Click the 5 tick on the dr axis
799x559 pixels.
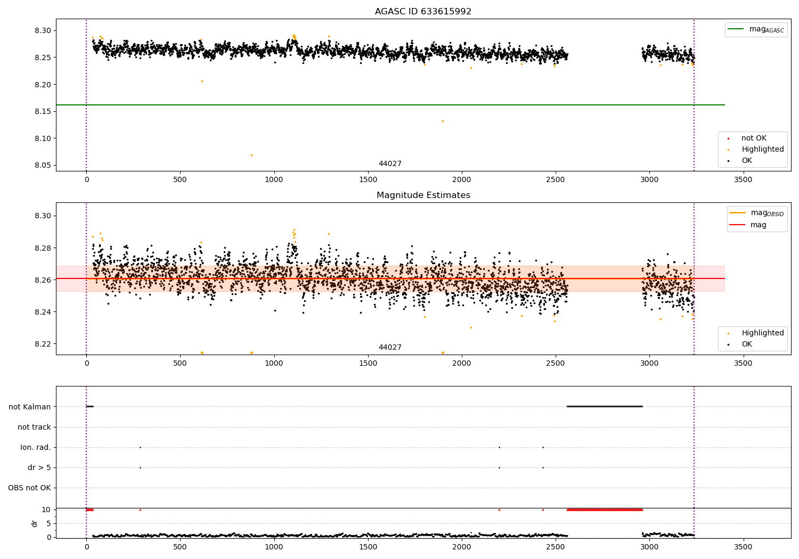48,523
